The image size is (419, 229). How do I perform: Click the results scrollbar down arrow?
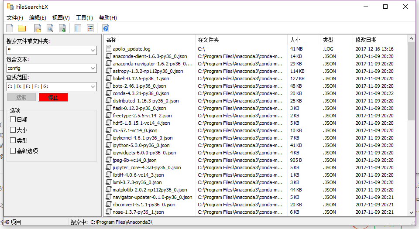click(412, 213)
